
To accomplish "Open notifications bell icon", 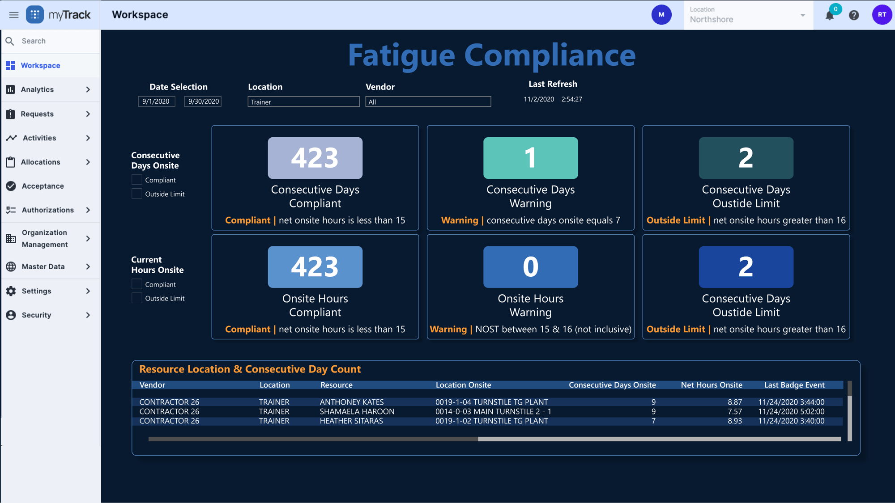I will (830, 15).
